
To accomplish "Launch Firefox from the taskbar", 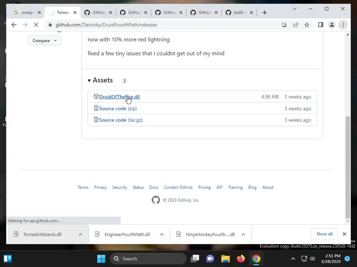I will 241,259.
